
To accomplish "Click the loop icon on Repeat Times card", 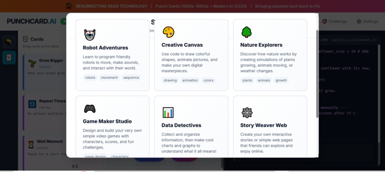I will coord(32,104).
